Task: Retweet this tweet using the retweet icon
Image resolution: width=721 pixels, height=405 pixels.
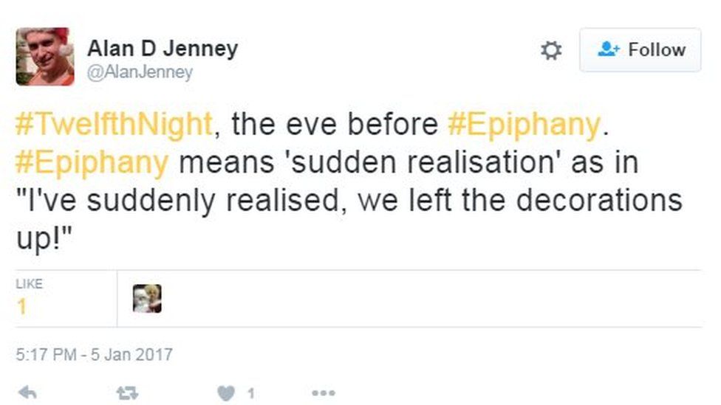Action: point(129,392)
